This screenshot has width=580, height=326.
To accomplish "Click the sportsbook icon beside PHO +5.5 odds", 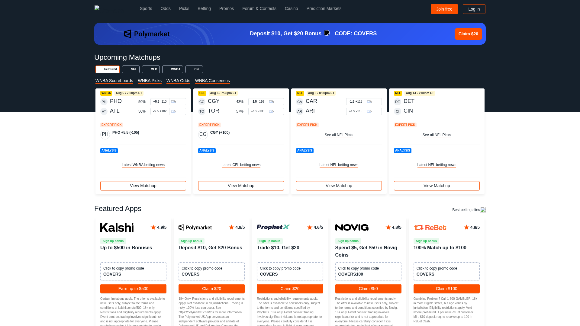I will 173,102.
